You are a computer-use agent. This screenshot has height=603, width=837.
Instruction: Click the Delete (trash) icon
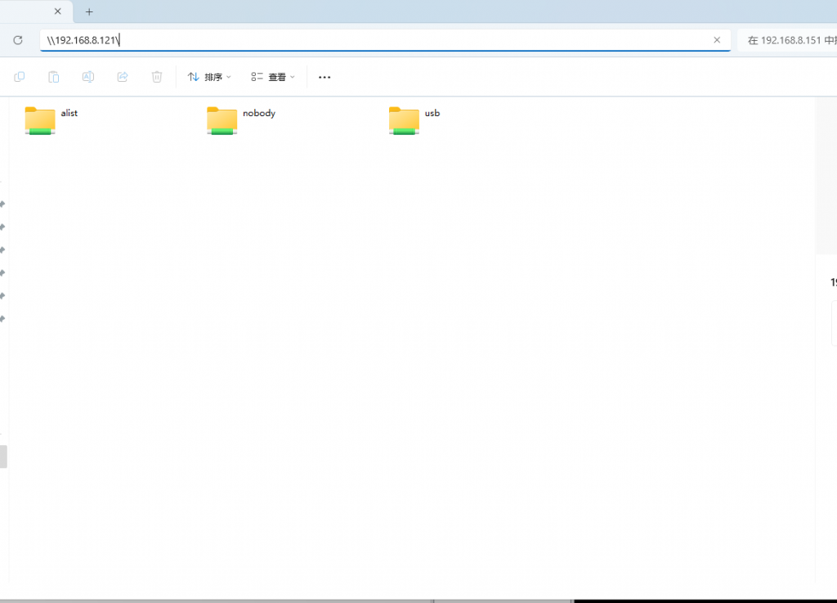[157, 77]
